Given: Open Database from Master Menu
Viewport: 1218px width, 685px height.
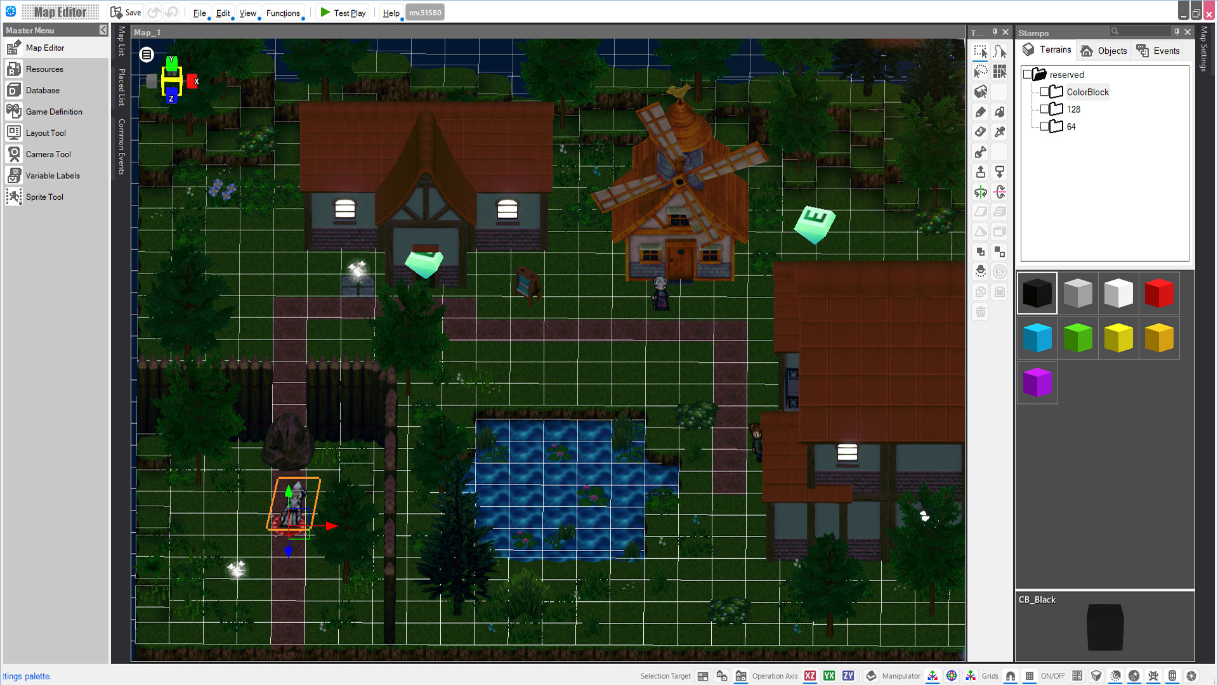Looking at the screenshot, I should click(56, 90).
